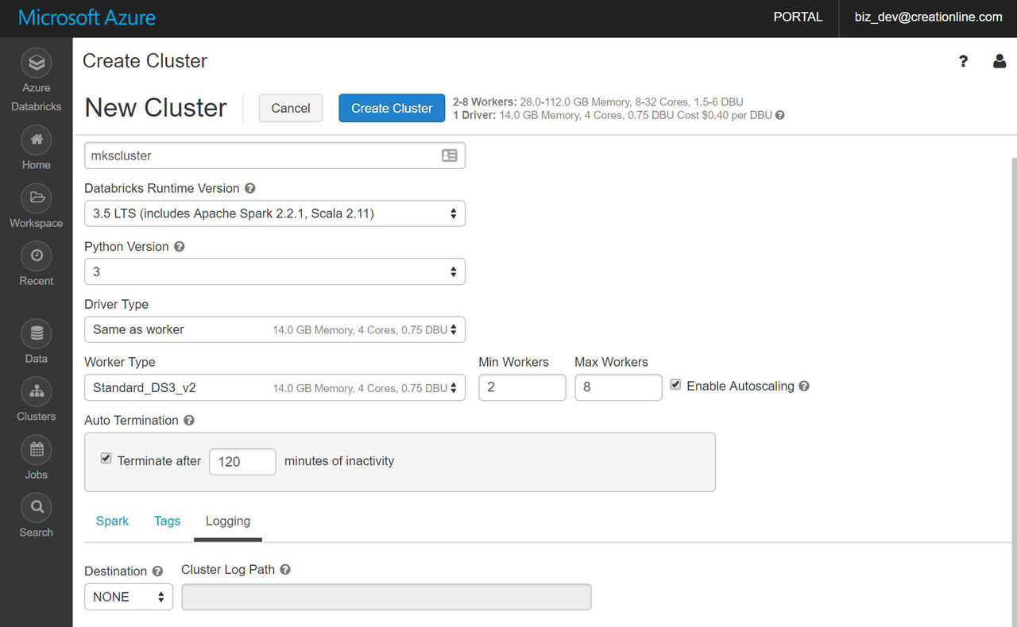Click Create Cluster button
The width and height of the screenshot is (1017, 627).
click(392, 108)
